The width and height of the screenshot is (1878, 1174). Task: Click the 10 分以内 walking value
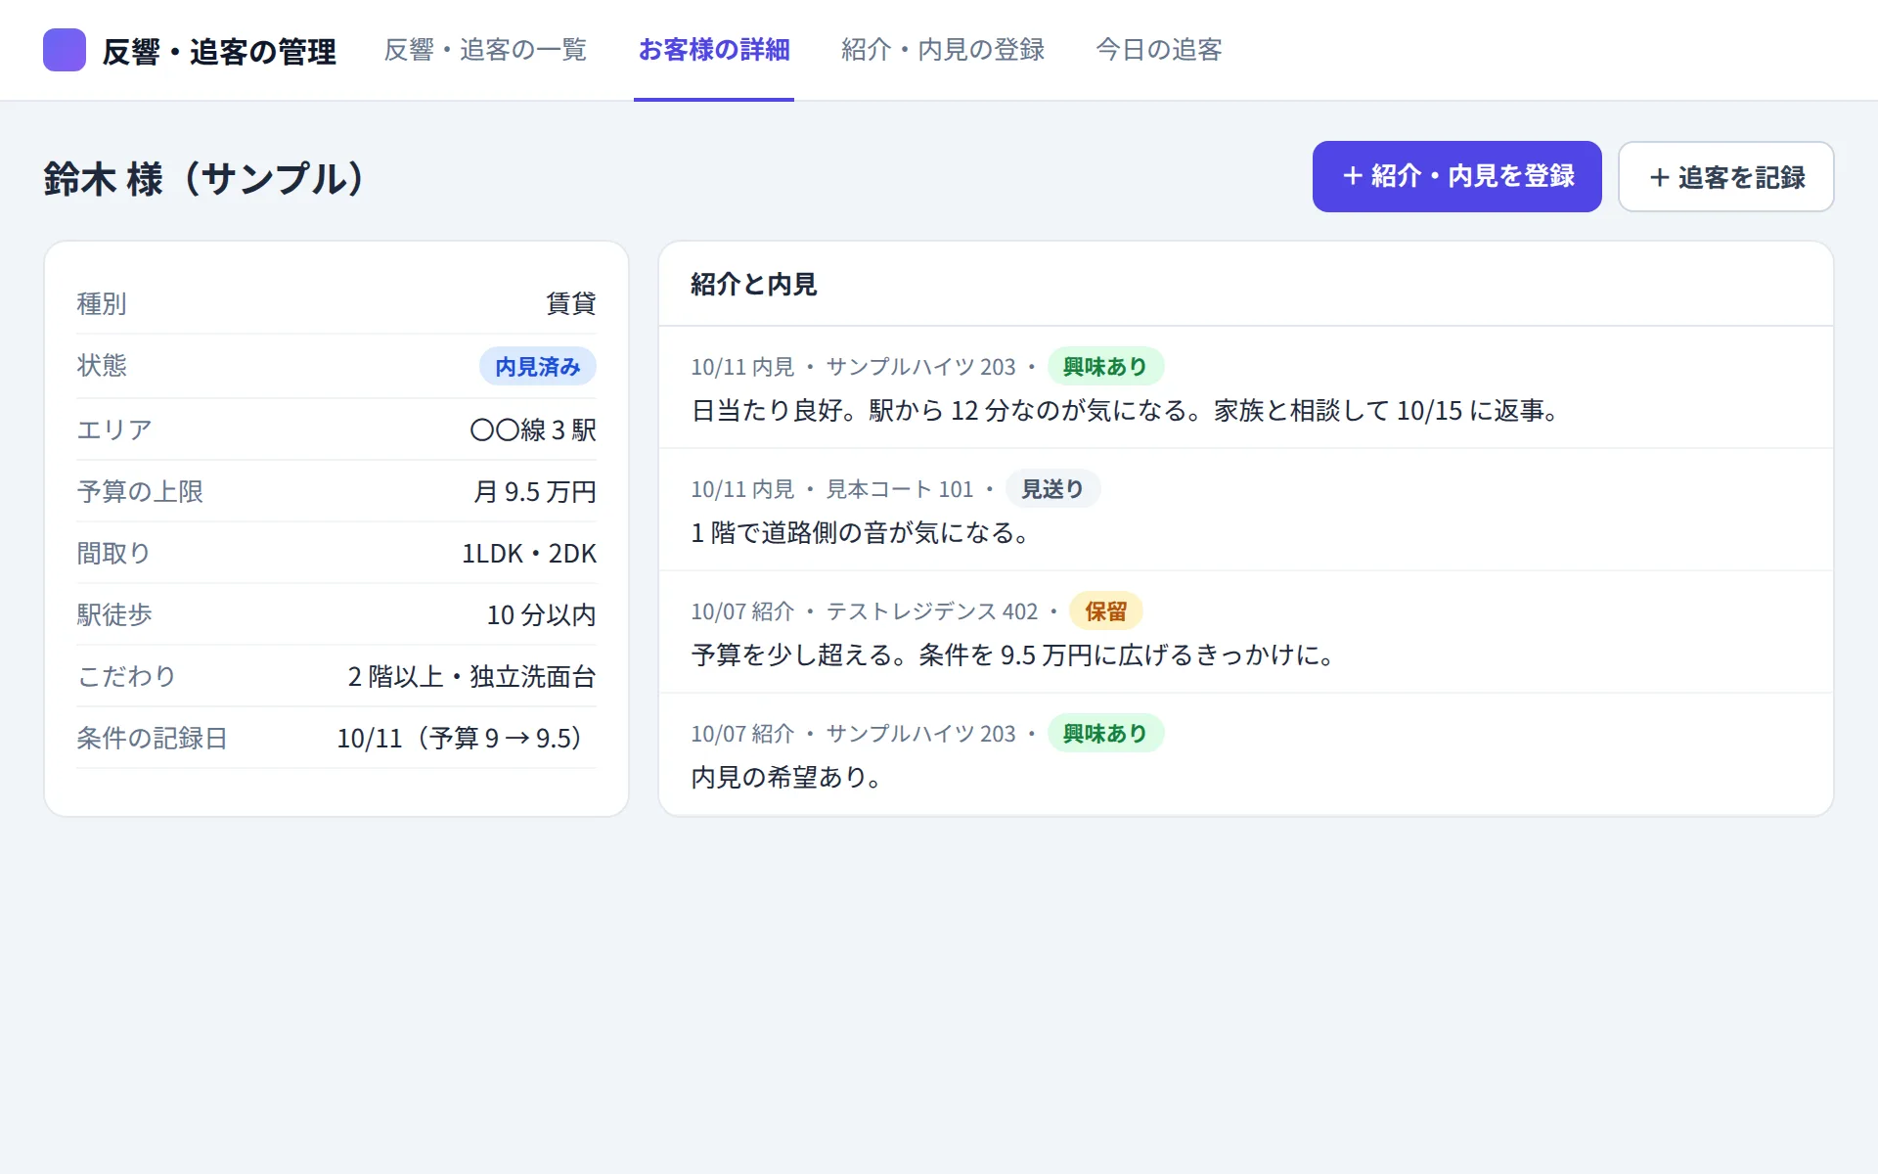pyautogui.click(x=542, y=614)
